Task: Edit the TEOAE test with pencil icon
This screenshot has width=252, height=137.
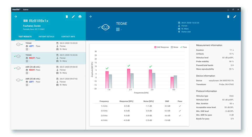Action: click(235, 17)
